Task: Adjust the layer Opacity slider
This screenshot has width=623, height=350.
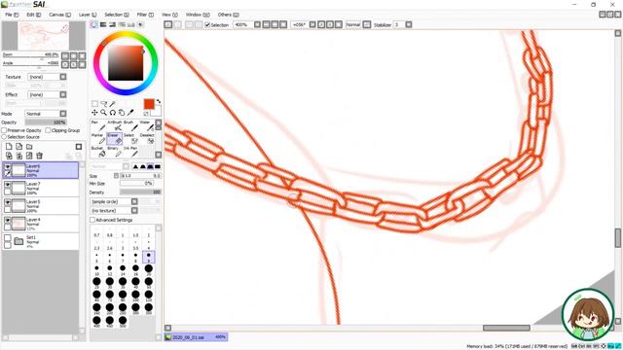Action: click(x=46, y=122)
